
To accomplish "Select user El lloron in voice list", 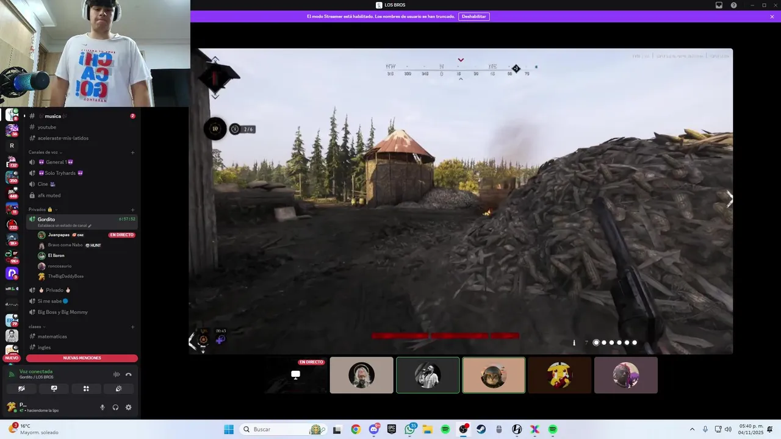I will (56, 255).
